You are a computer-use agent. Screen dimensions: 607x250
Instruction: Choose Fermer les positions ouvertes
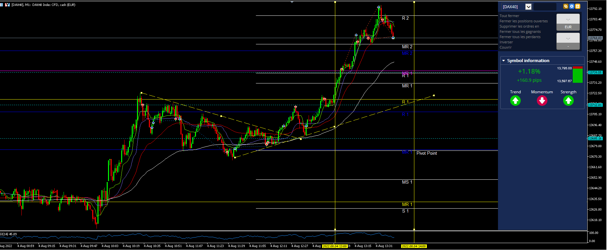coord(524,21)
